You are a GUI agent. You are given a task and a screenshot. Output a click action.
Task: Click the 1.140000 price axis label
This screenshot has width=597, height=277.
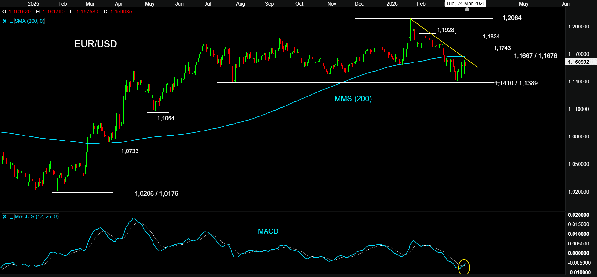(x=579, y=82)
